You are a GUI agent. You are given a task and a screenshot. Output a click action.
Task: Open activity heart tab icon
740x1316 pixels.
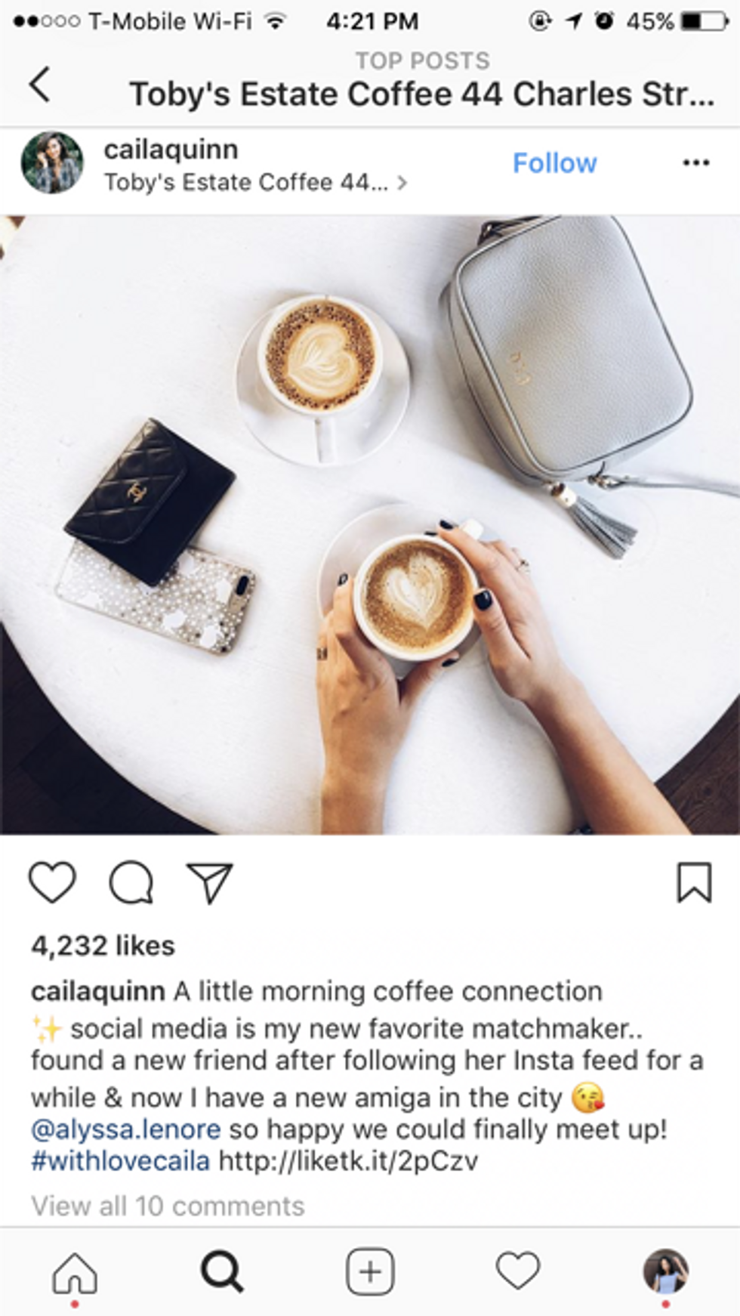click(518, 1271)
